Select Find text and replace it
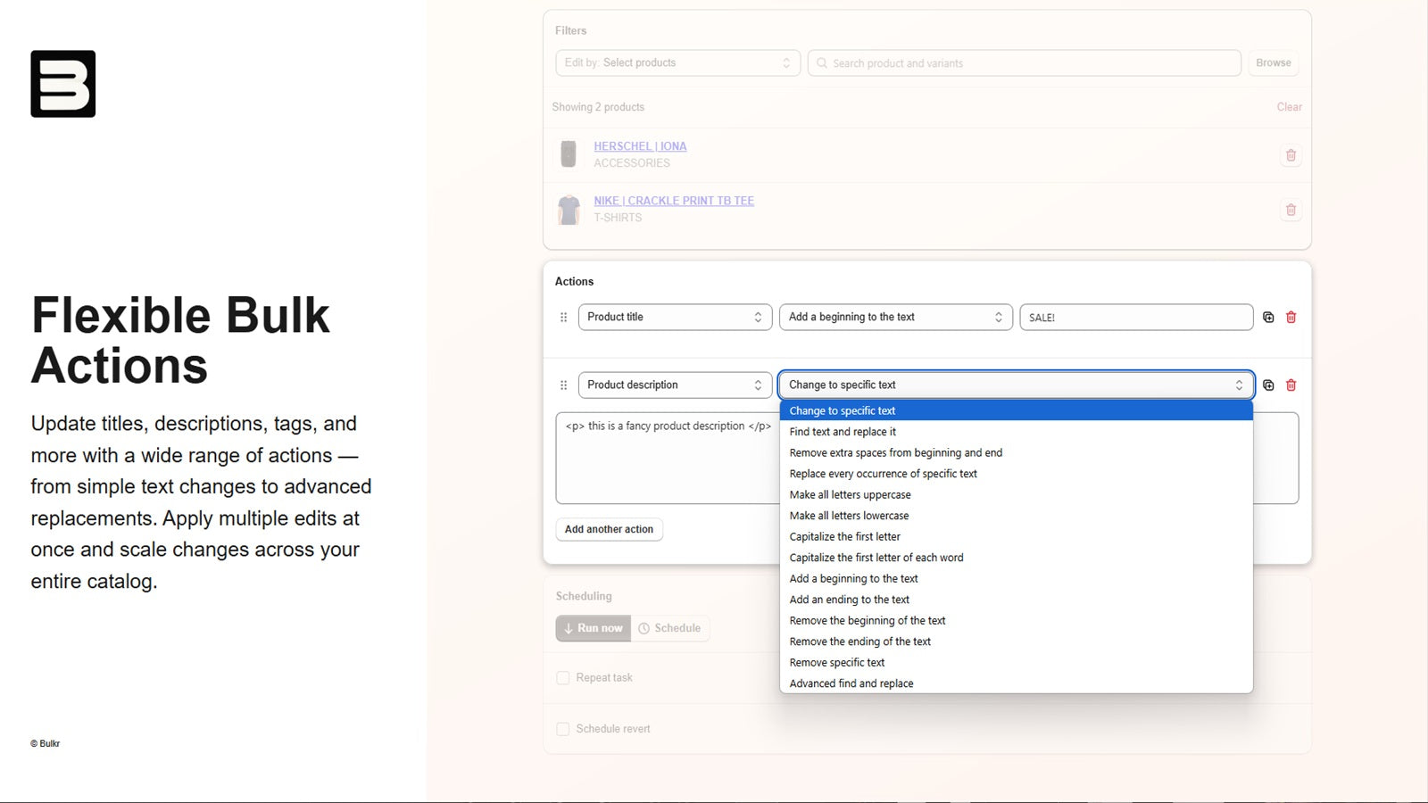Viewport: 1428px width, 803px height. coord(1017,432)
